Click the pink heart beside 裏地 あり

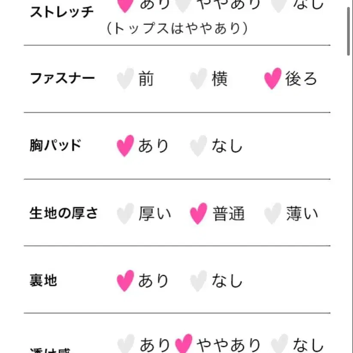[125, 281]
